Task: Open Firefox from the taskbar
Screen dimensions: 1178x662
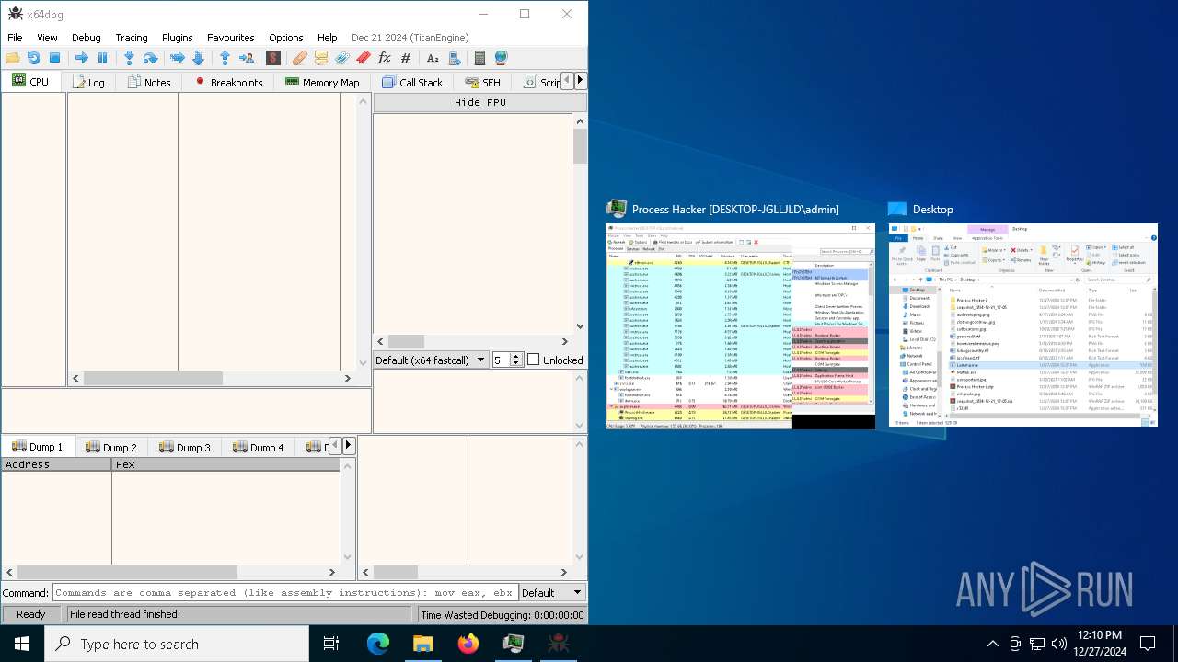Action: 468,644
